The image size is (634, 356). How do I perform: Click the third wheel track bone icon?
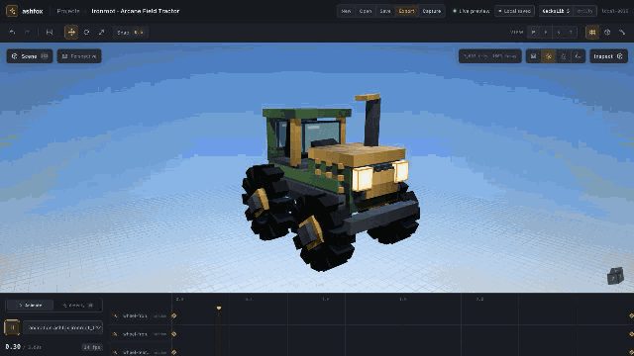tap(115, 352)
